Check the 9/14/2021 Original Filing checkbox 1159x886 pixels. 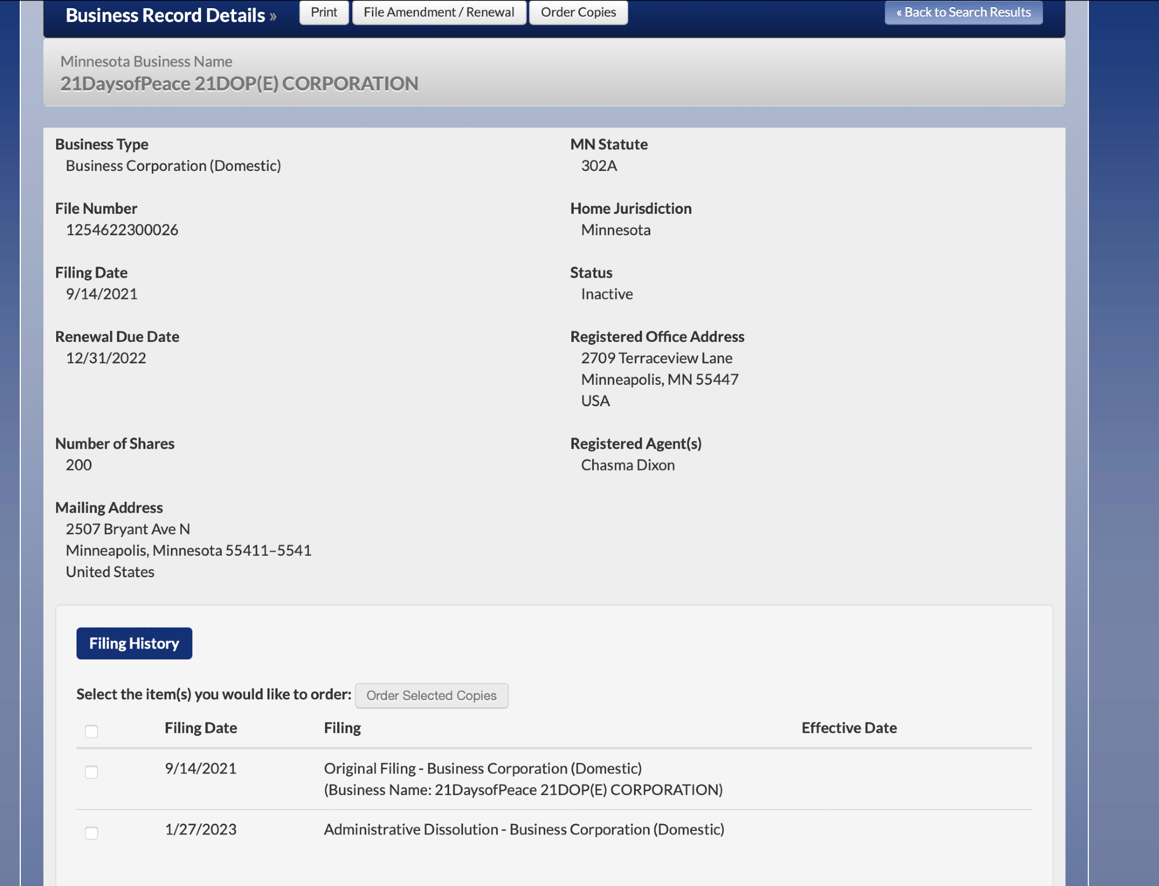92,772
